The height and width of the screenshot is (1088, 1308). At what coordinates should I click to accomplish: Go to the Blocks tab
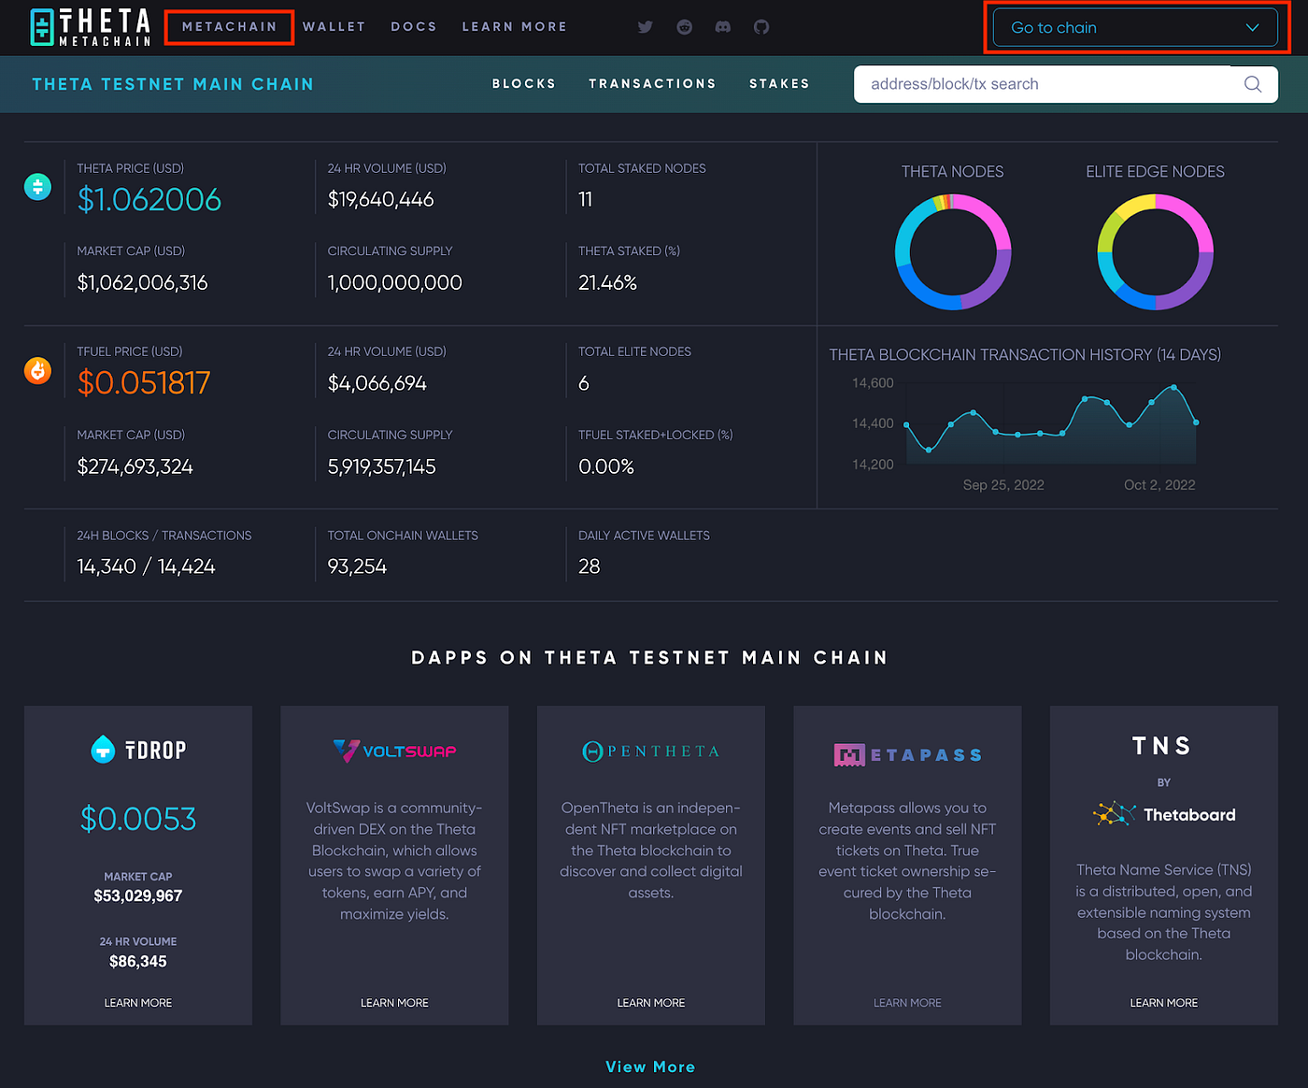(524, 84)
